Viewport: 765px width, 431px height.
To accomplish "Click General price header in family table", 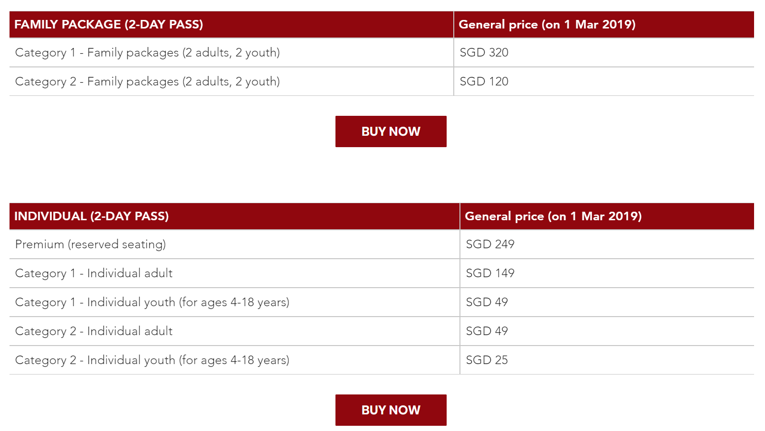I will tap(604, 25).
